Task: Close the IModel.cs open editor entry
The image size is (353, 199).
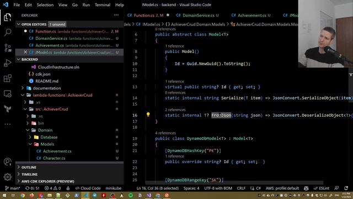Action: pyautogui.click(x=25, y=52)
